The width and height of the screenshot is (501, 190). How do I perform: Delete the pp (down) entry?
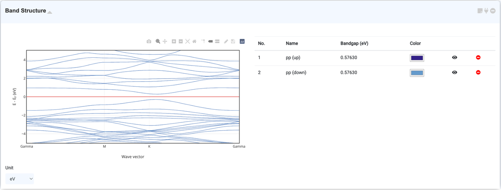478,72
